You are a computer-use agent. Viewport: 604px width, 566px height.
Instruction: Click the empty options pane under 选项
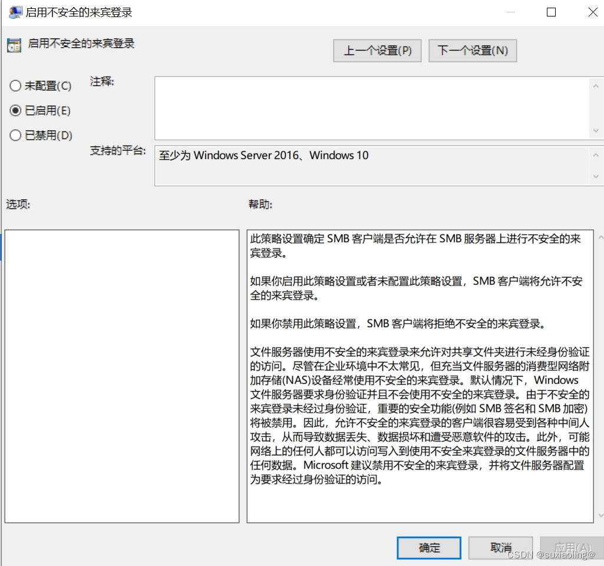[x=122, y=376]
